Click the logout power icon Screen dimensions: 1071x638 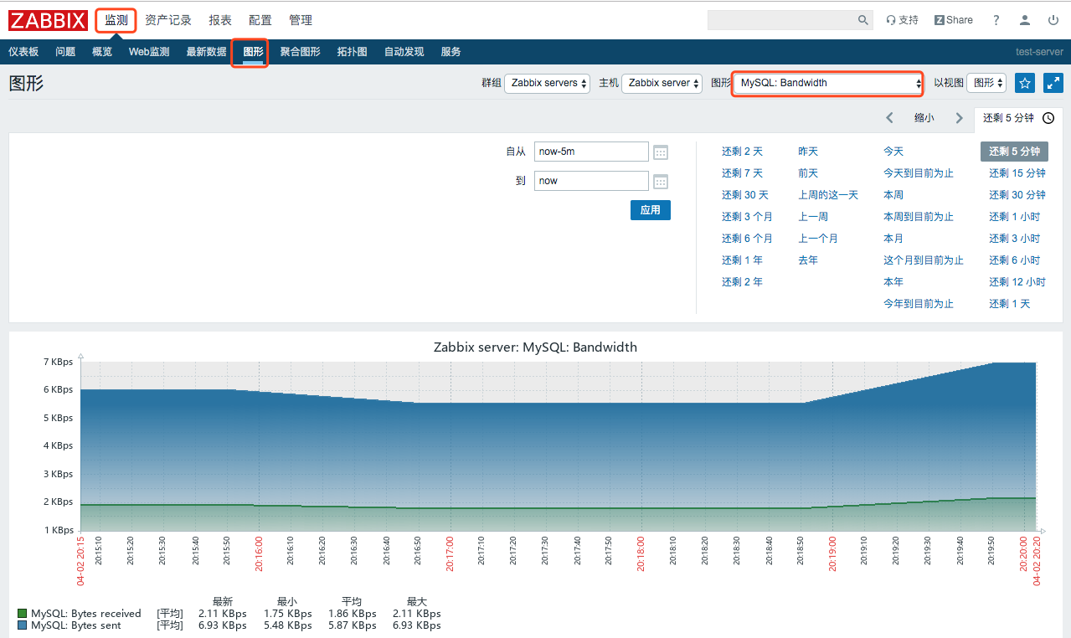pos(1053,20)
